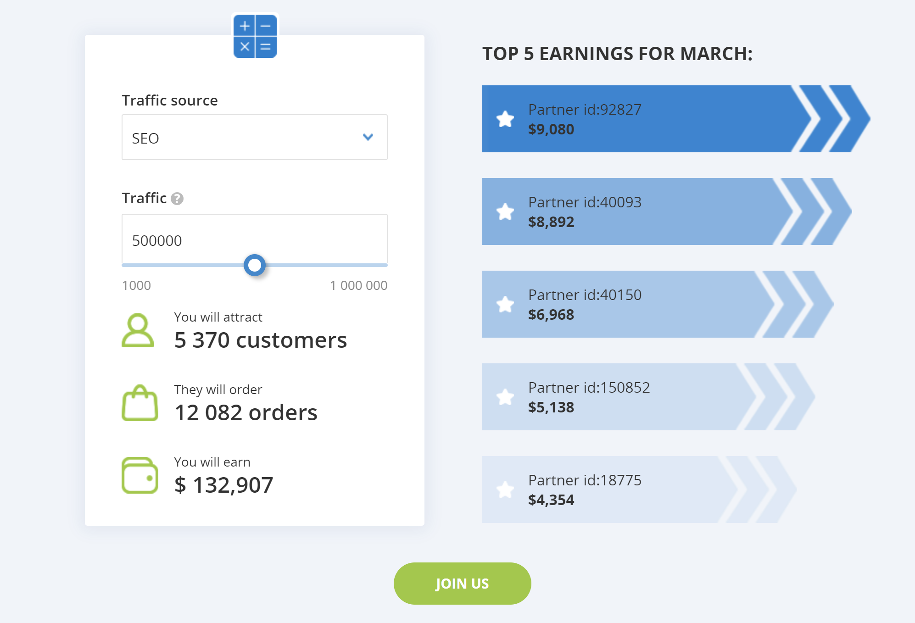Click the star beside Partner id:92827
The width and height of the screenshot is (915, 623).
(x=505, y=119)
